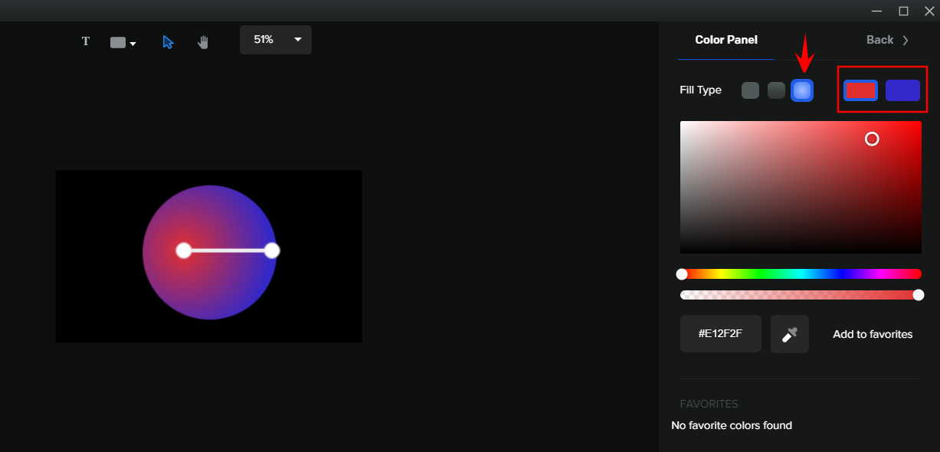Pick the blue gradient color stop swatch

tap(902, 90)
